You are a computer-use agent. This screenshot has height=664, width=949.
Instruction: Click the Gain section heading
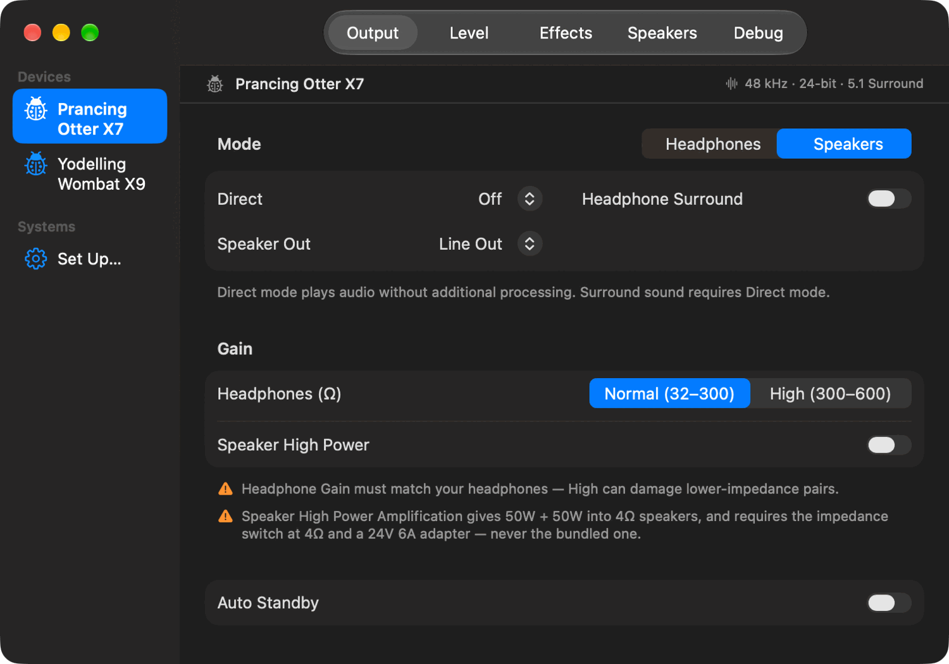(235, 348)
